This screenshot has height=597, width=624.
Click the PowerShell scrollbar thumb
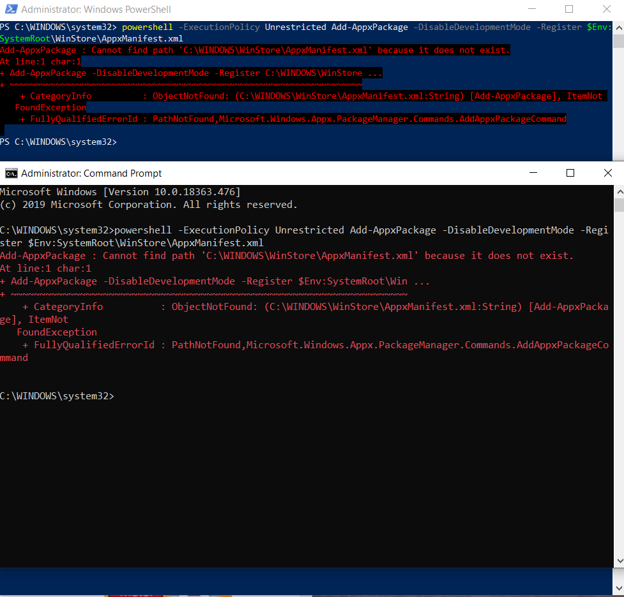[619, 41]
